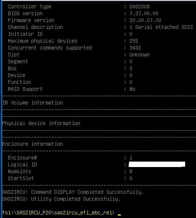
Task: Select the RAID Support No value
Action: (132, 89)
